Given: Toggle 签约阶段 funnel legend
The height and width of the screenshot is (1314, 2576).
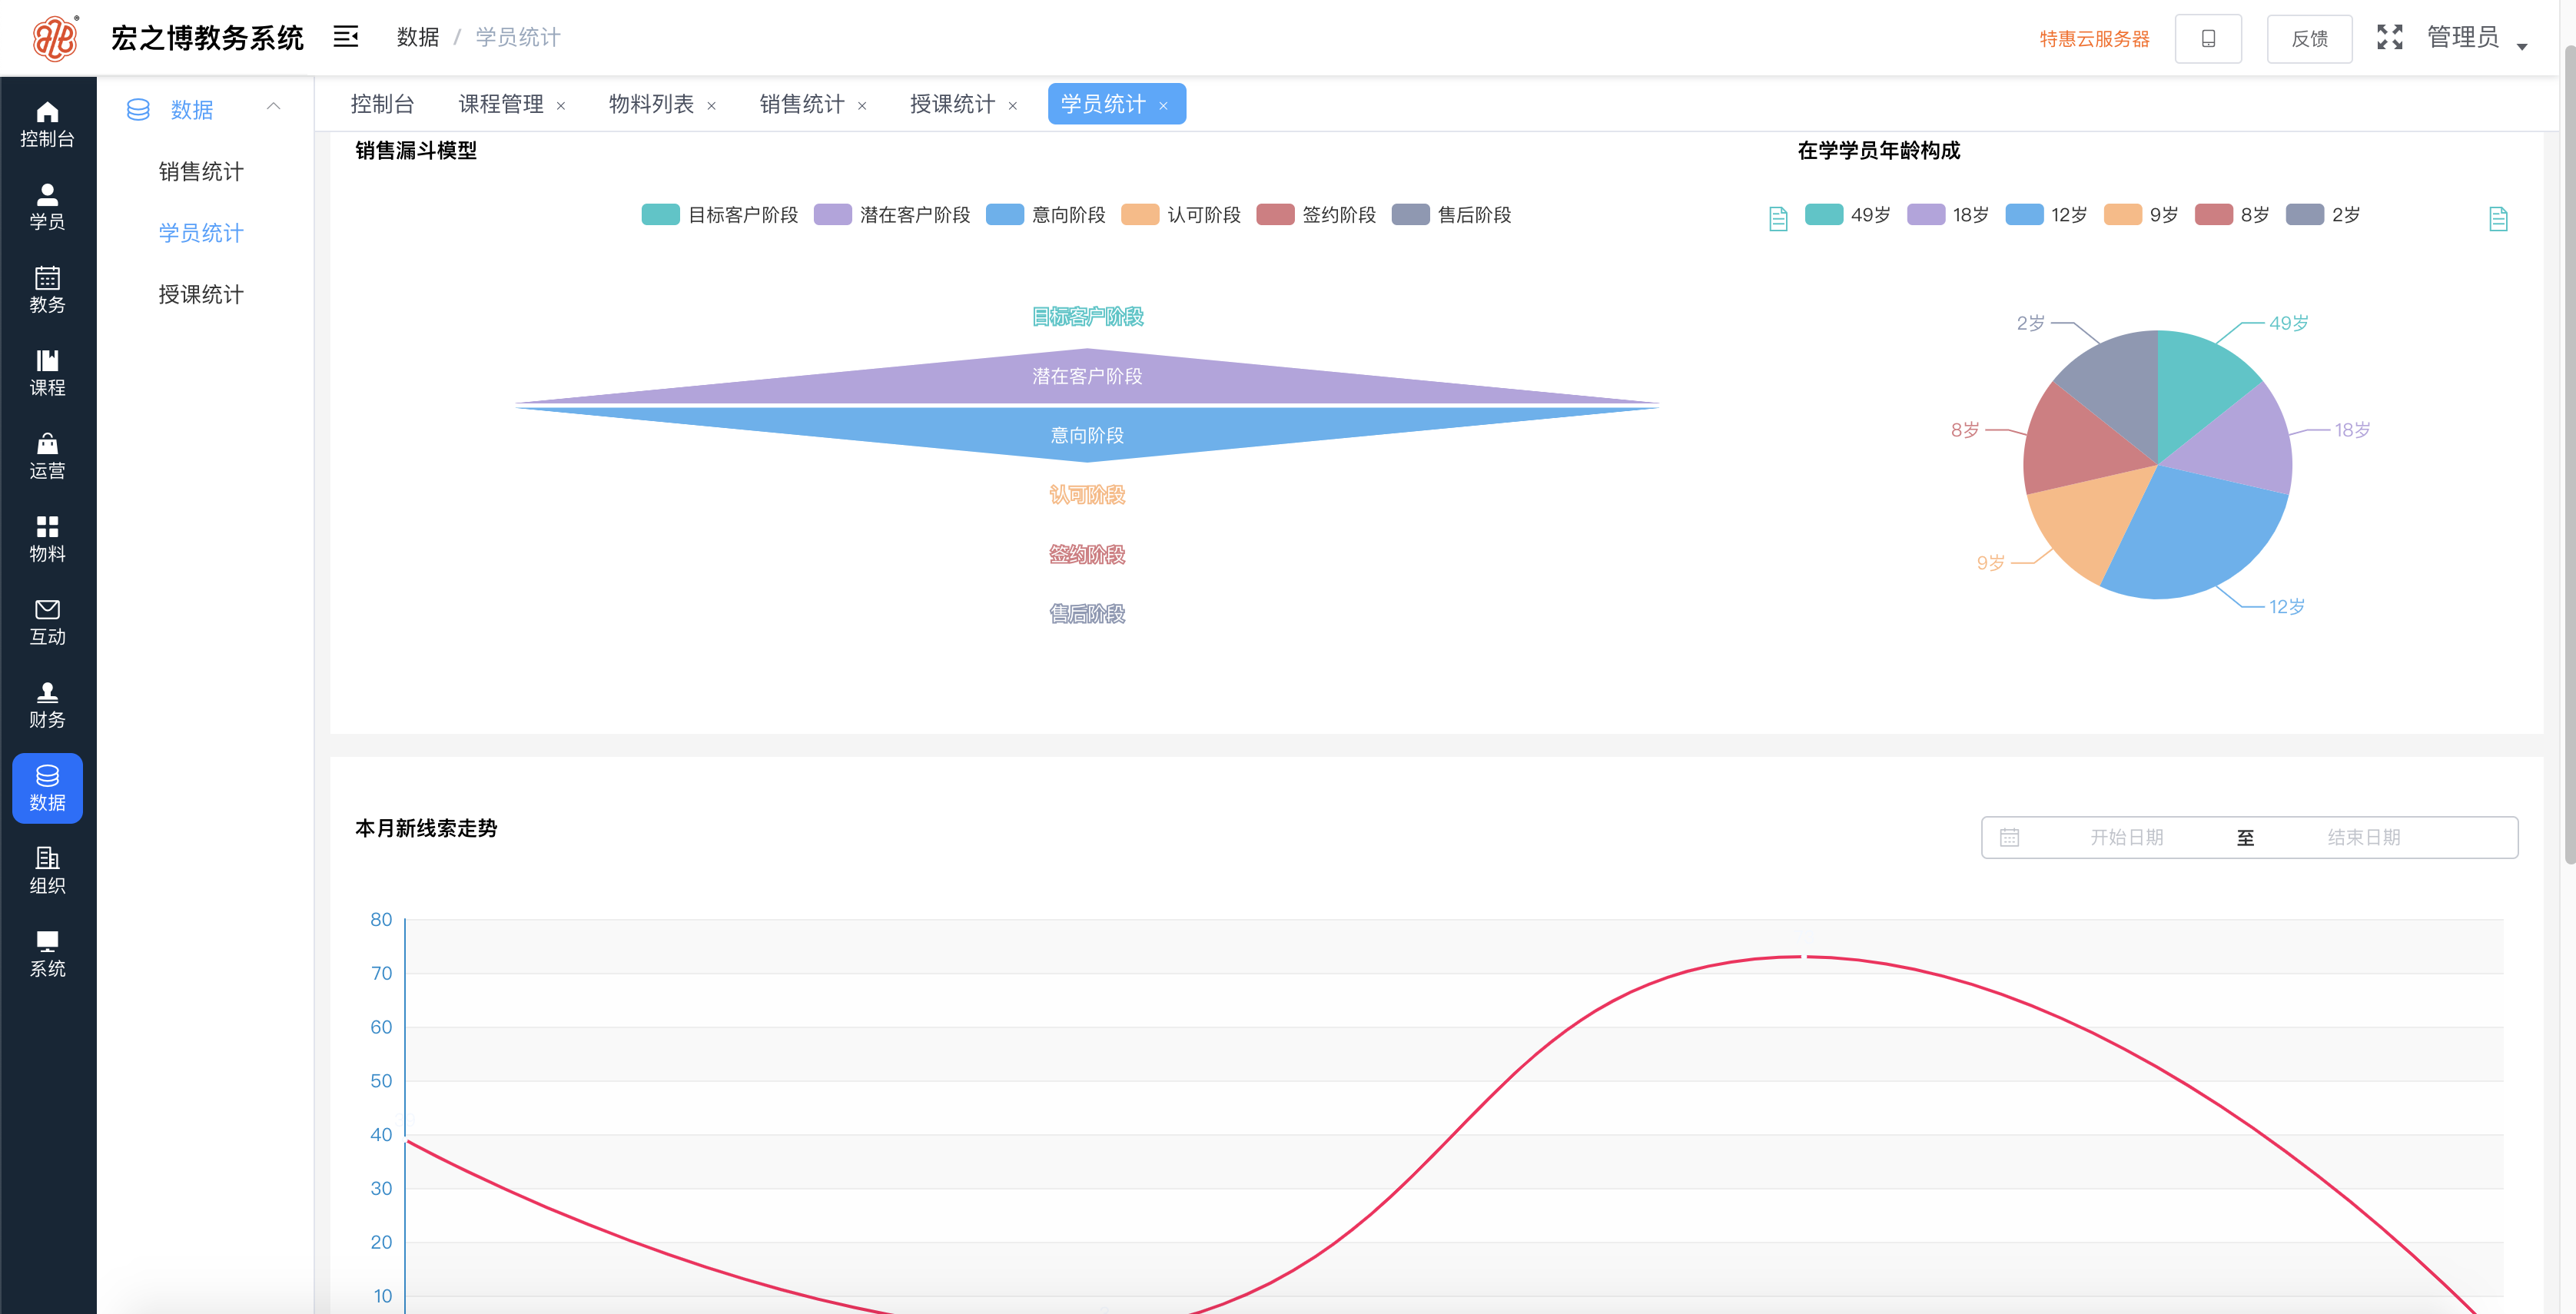Looking at the screenshot, I should tap(1316, 215).
